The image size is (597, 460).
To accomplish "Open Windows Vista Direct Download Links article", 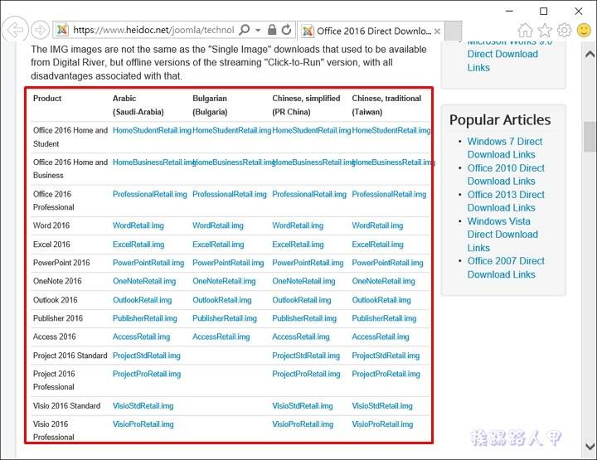I will pyautogui.click(x=502, y=235).
